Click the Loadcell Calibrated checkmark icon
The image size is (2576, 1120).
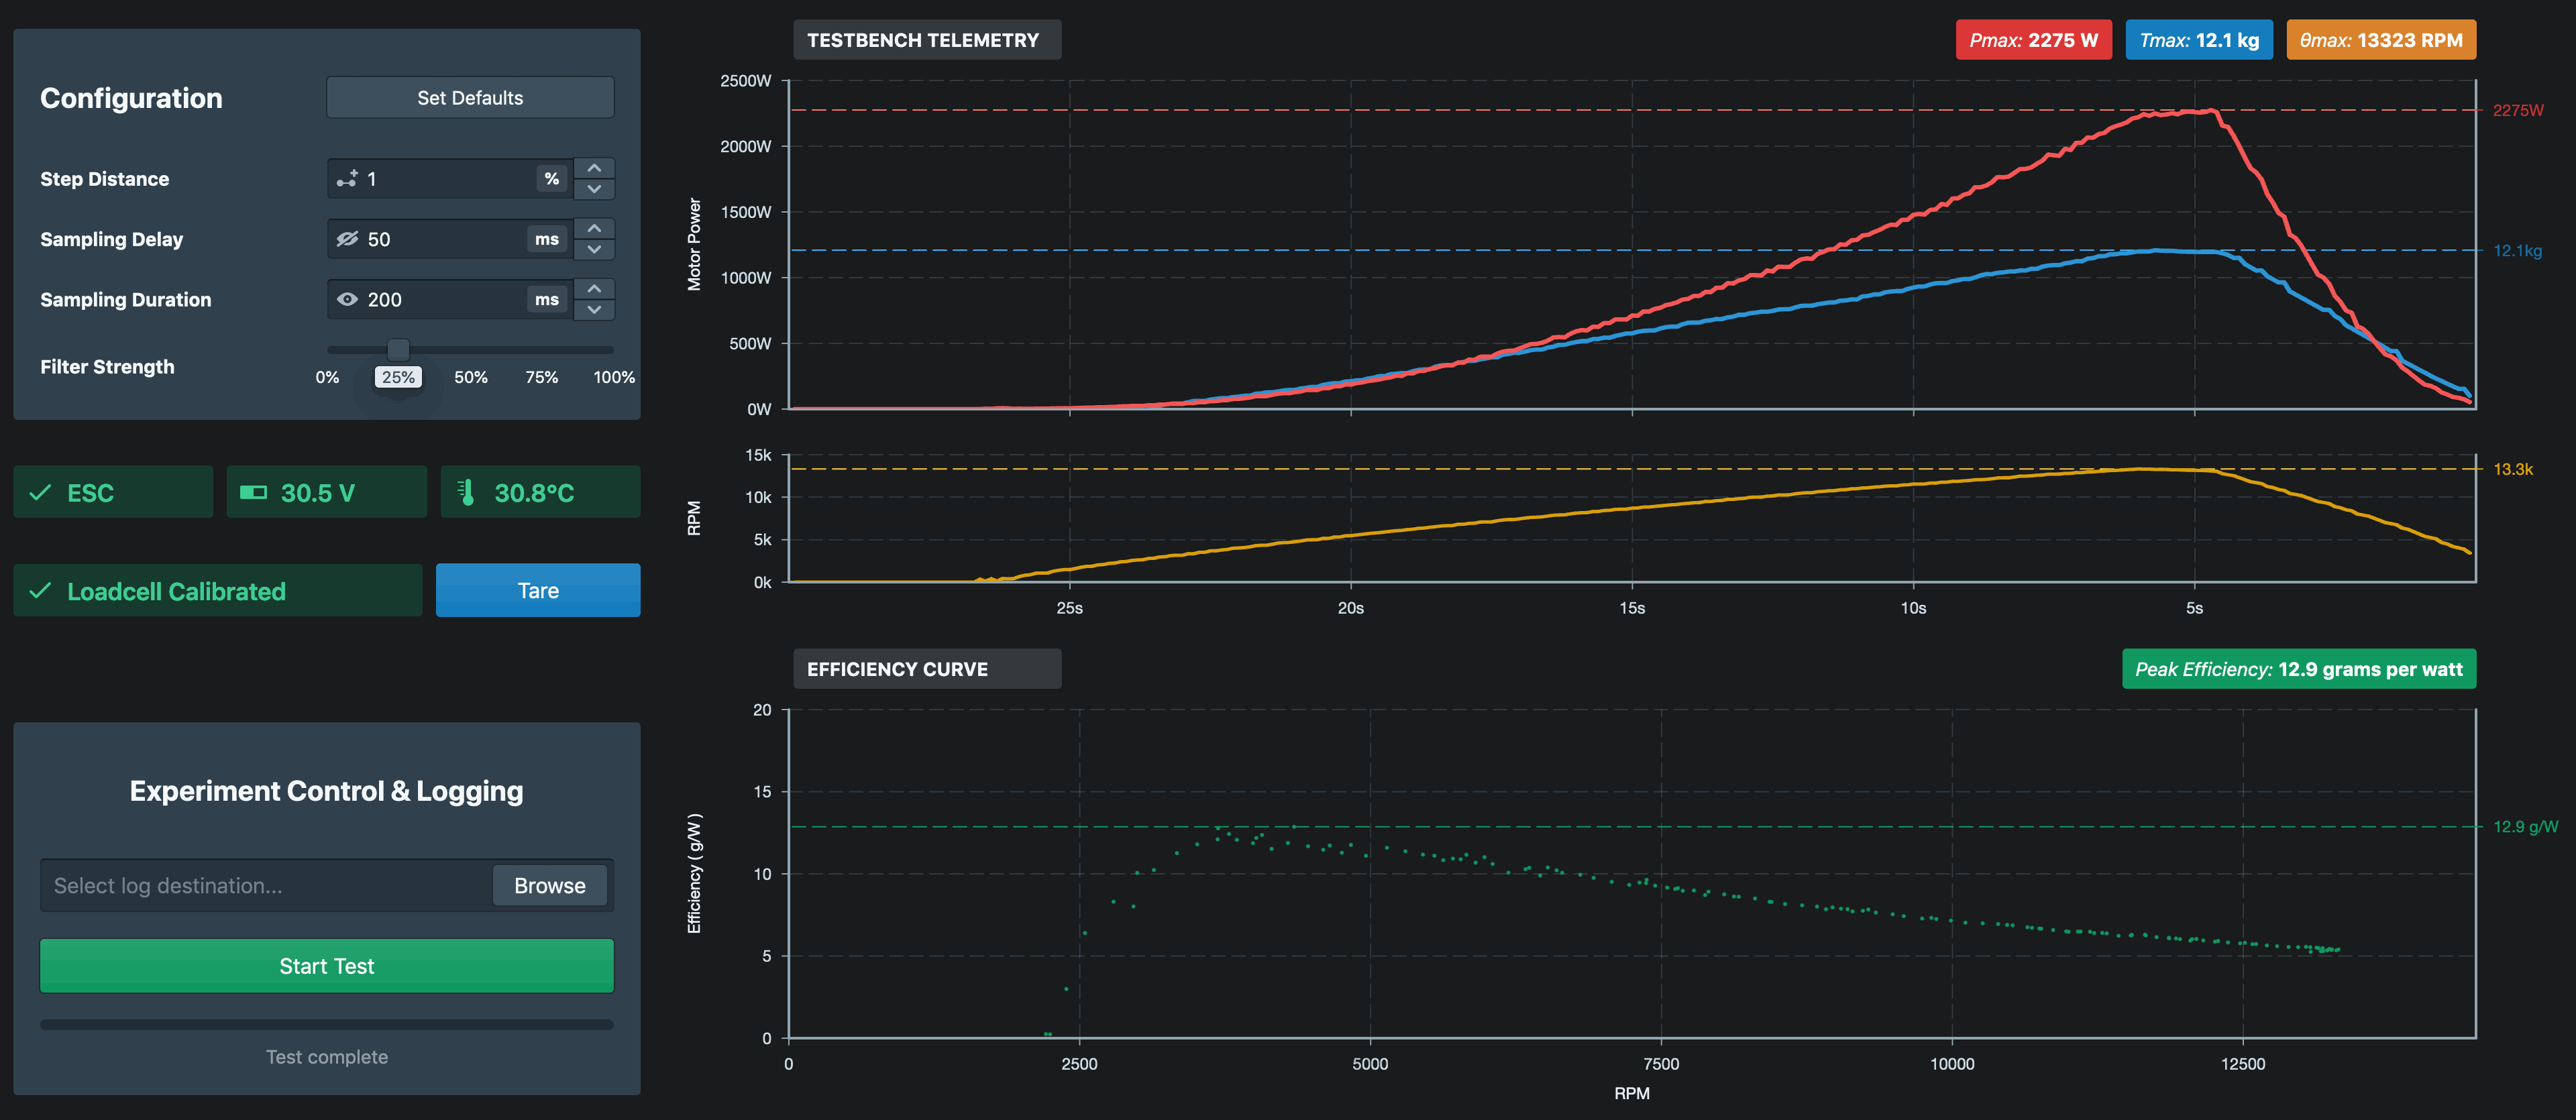[x=40, y=591]
